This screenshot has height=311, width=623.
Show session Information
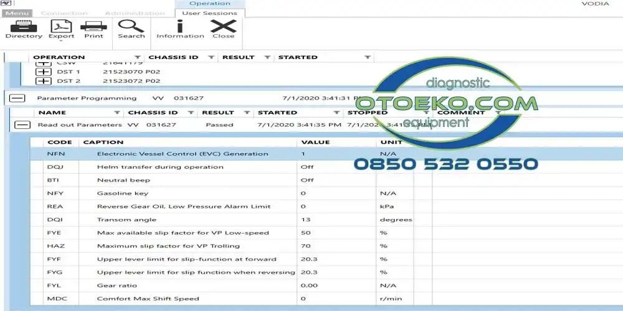tap(180, 29)
